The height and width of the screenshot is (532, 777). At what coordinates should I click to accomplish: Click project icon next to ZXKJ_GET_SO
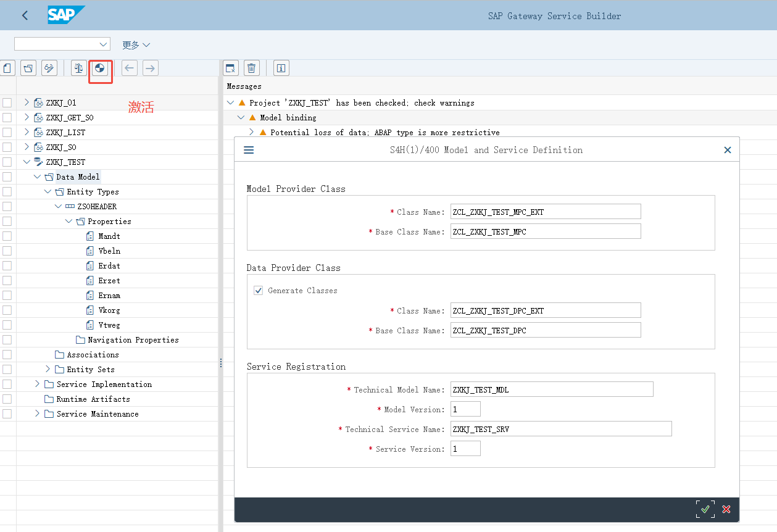point(38,117)
